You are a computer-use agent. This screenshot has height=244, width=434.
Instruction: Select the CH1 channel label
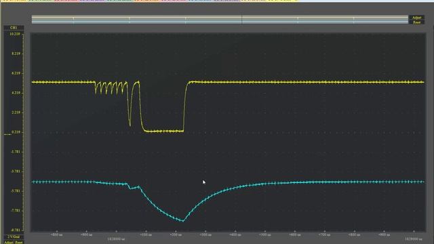click(x=14, y=28)
